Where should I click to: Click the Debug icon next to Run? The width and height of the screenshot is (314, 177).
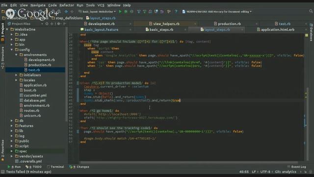coord(126,12)
